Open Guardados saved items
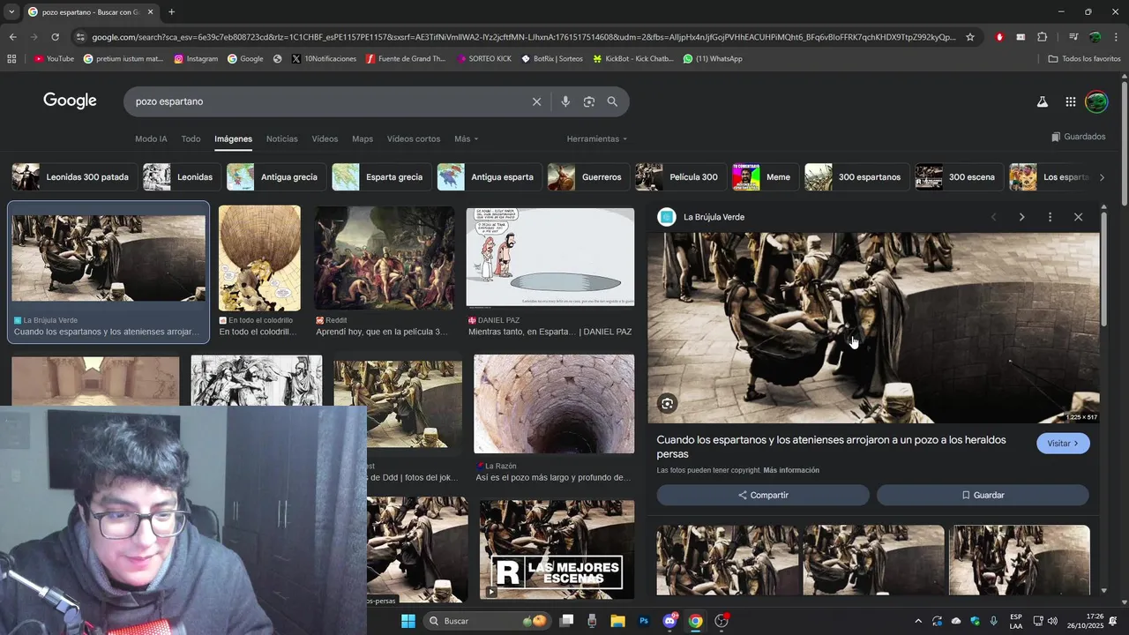The height and width of the screenshot is (635, 1129). [1078, 137]
